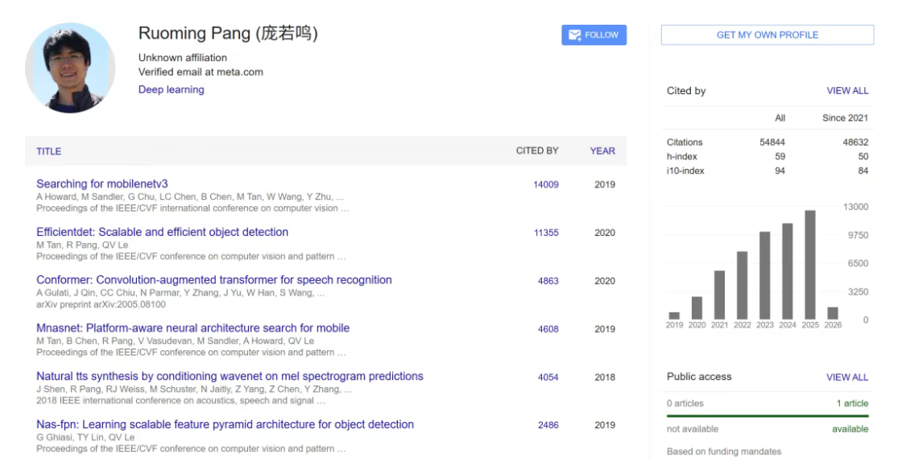
Task: View the 14009 citations for mobilenetv3
Action: click(545, 184)
